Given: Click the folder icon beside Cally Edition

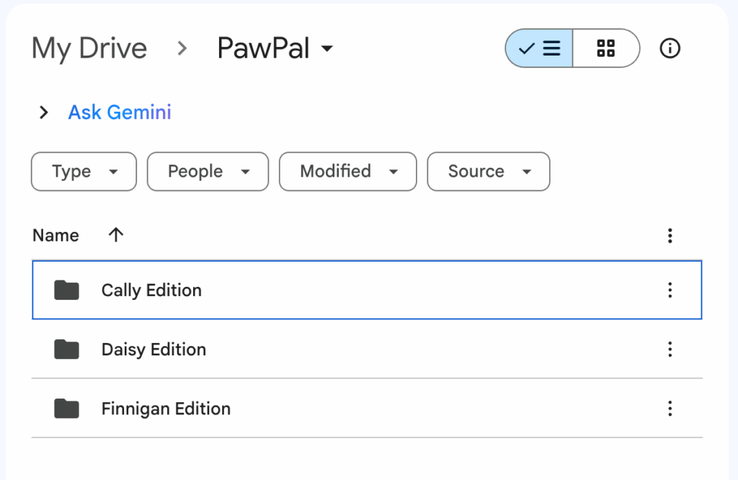Looking at the screenshot, I should pyautogui.click(x=66, y=290).
